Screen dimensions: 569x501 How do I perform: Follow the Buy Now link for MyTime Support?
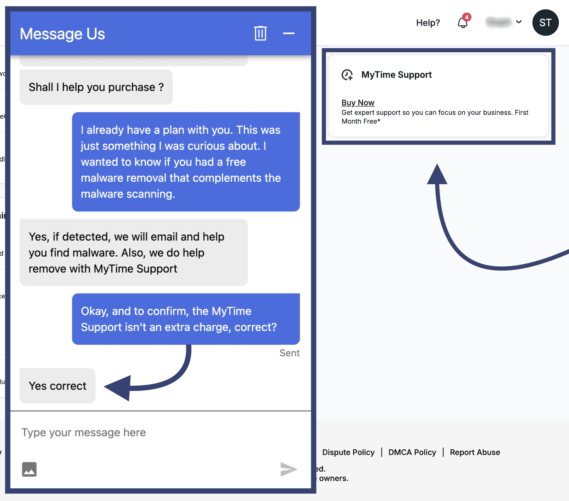coord(358,102)
